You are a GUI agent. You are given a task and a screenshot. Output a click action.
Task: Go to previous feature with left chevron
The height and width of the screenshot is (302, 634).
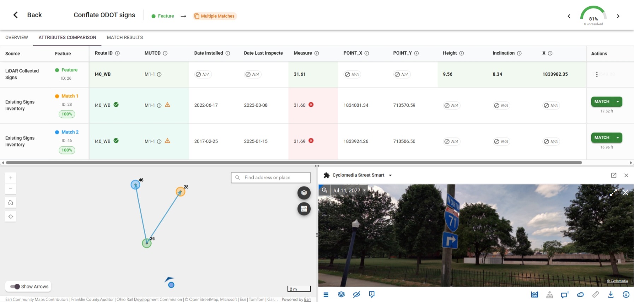569,16
